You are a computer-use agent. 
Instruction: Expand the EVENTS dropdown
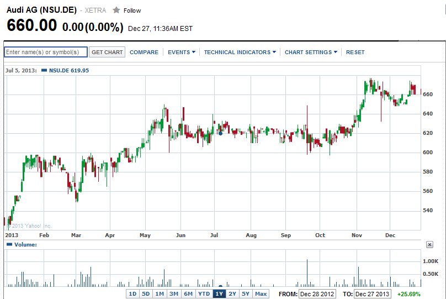182,52
